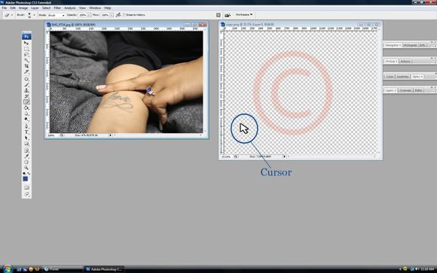Set the foreground color swatch
The image size is (437, 273).
pos(26,179)
